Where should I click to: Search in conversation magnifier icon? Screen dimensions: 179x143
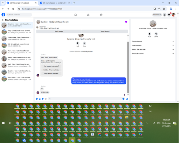156,34
